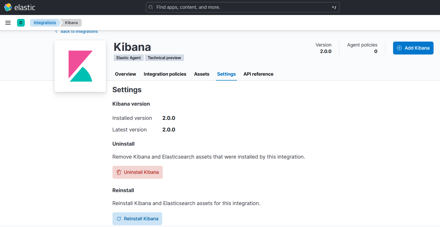This screenshot has width=440, height=227.
Task: Click the Kibana page title
Action: tap(132, 47)
